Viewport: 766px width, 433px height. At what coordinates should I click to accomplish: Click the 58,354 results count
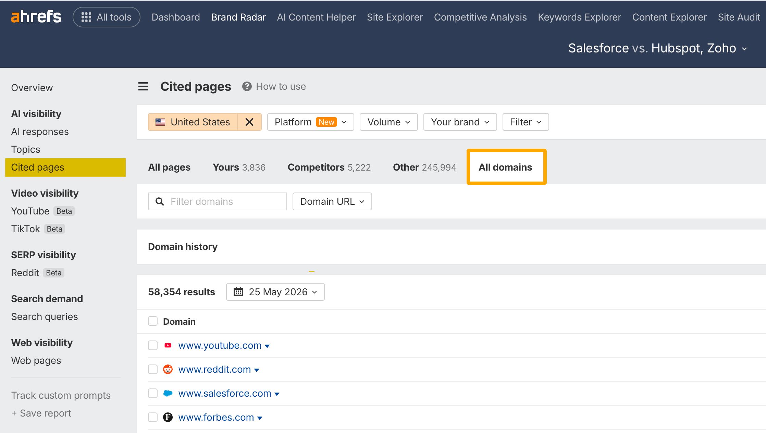pos(182,292)
